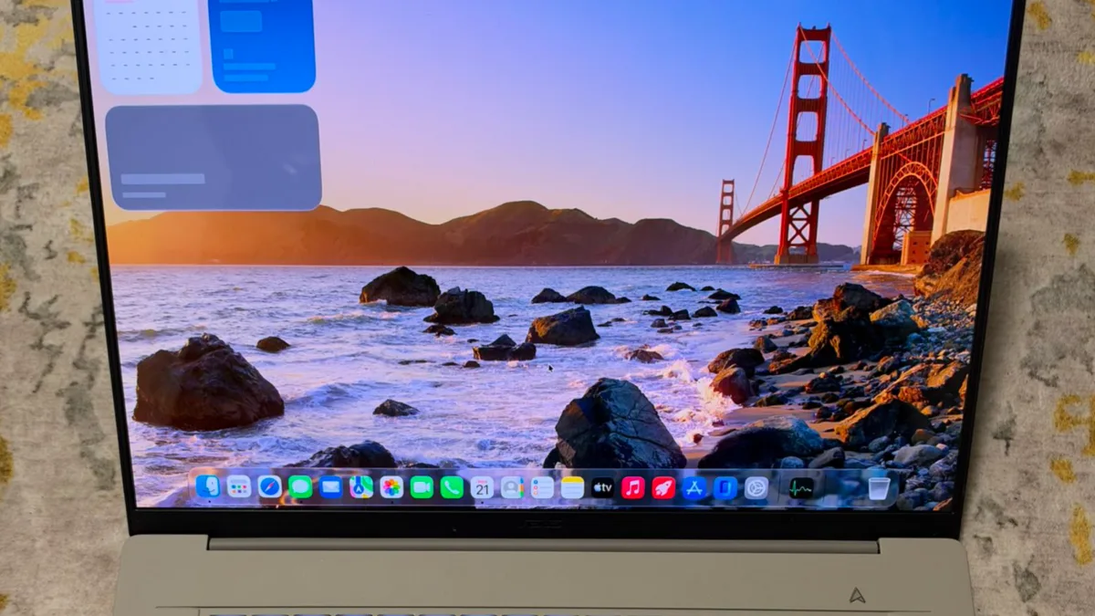Launch Activity Monitor from the Dock
The height and width of the screenshot is (616, 1095).
click(801, 488)
